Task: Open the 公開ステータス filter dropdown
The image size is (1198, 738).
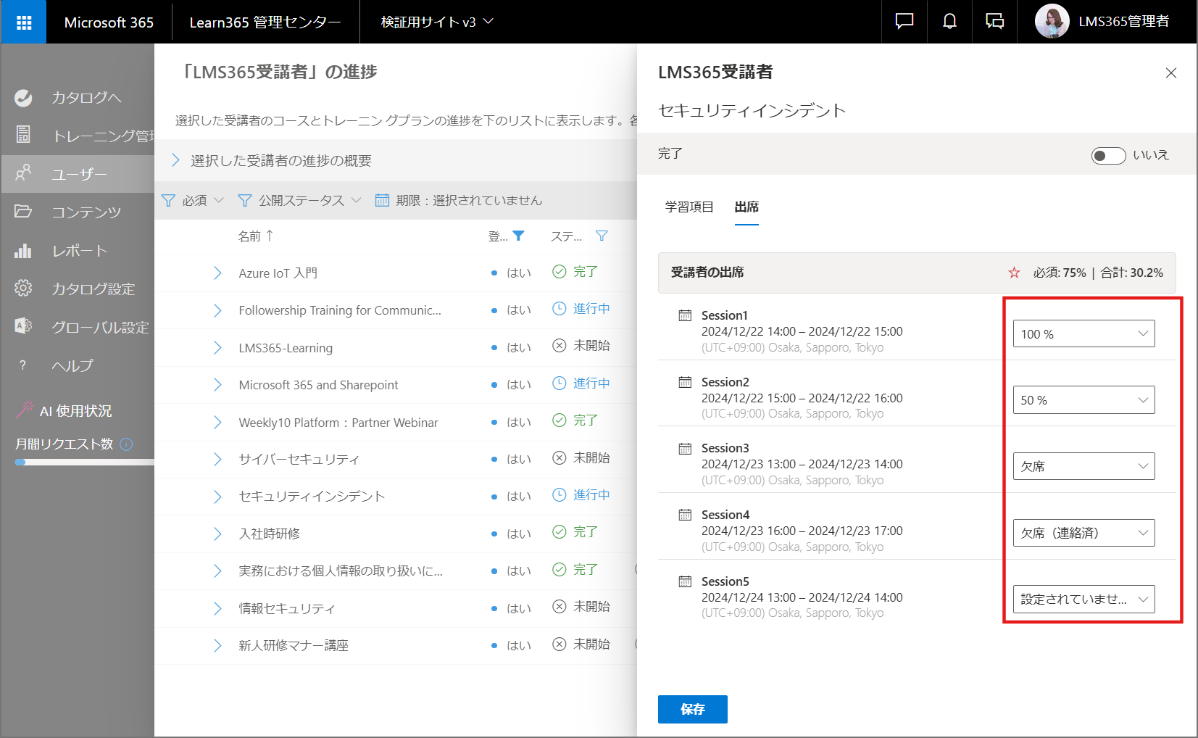Action: 299,200
